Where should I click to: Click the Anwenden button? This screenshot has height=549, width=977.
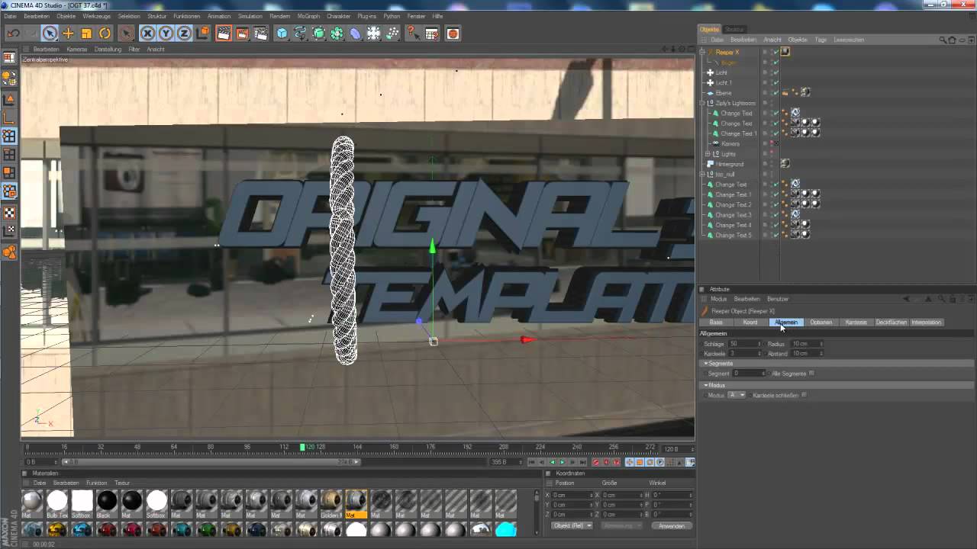coord(672,525)
